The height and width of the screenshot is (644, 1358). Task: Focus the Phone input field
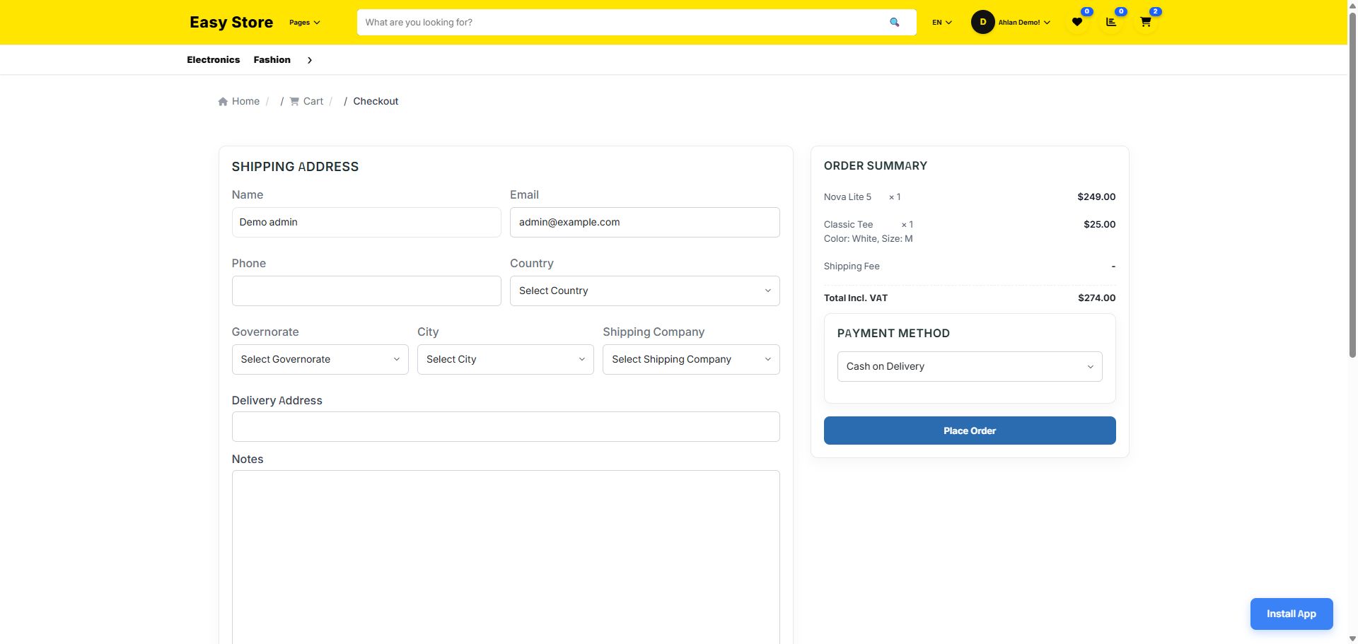coord(366,291)
